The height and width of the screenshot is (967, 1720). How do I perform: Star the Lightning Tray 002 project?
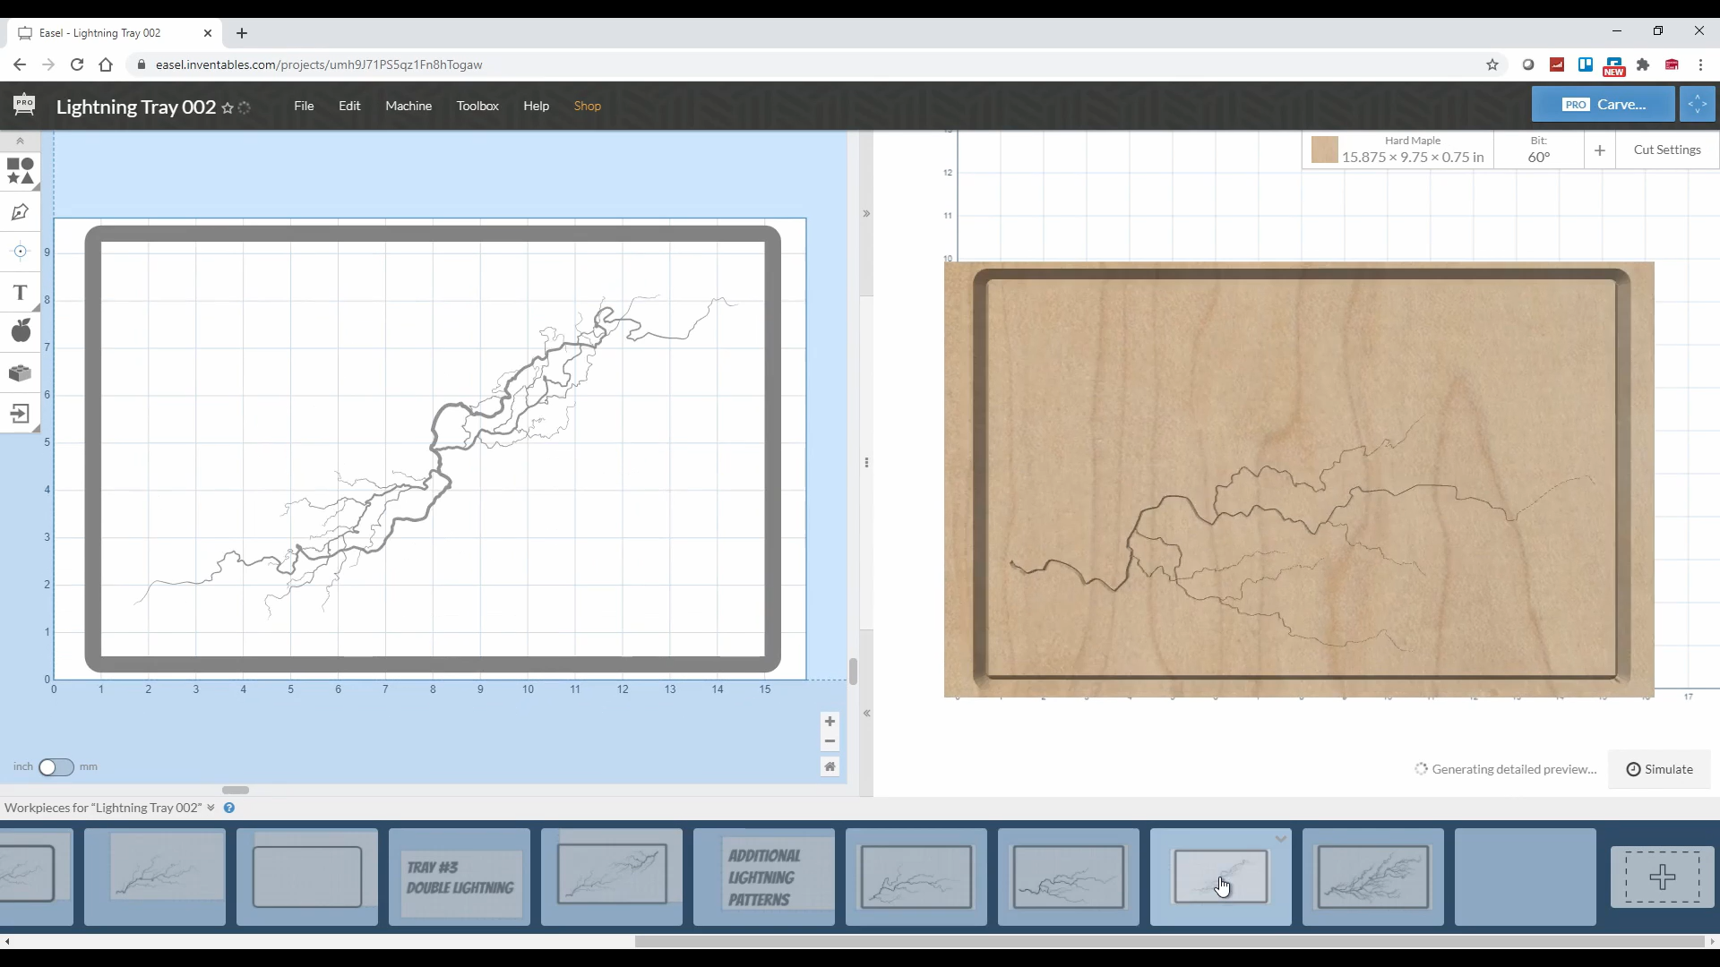(x=228, y=107)
